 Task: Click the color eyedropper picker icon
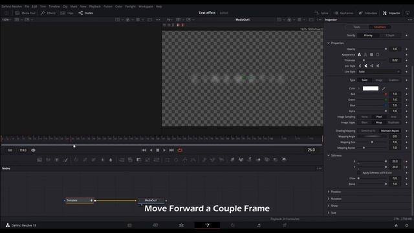[x=384, y=89]
